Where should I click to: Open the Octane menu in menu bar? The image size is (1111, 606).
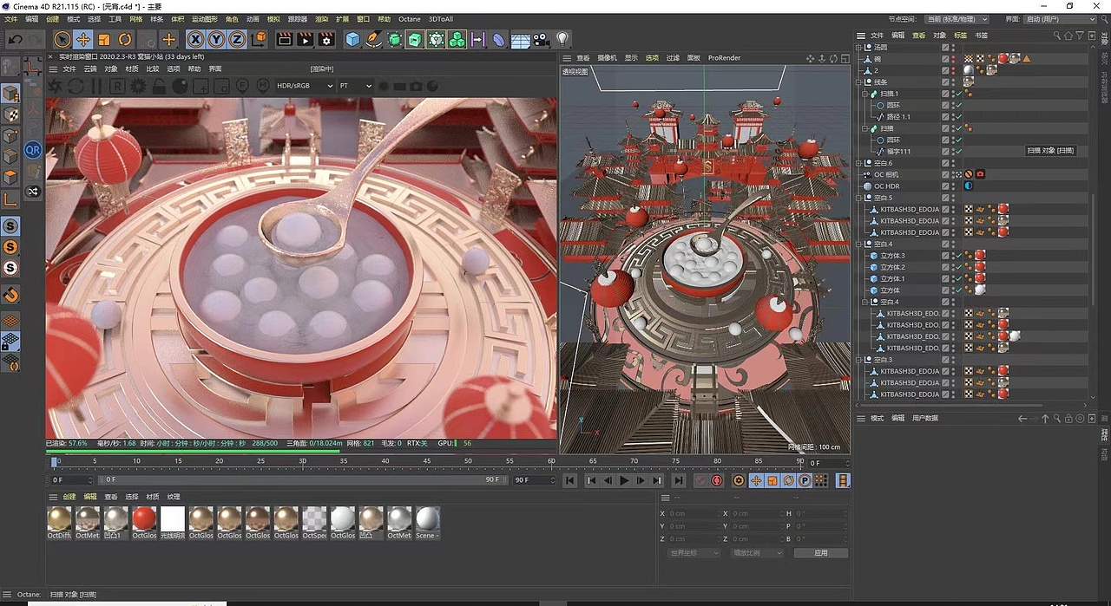pos(409,19)
